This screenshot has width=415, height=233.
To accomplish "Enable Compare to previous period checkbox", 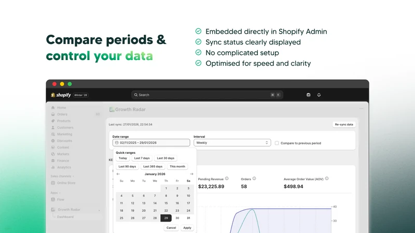I will 276,143.
